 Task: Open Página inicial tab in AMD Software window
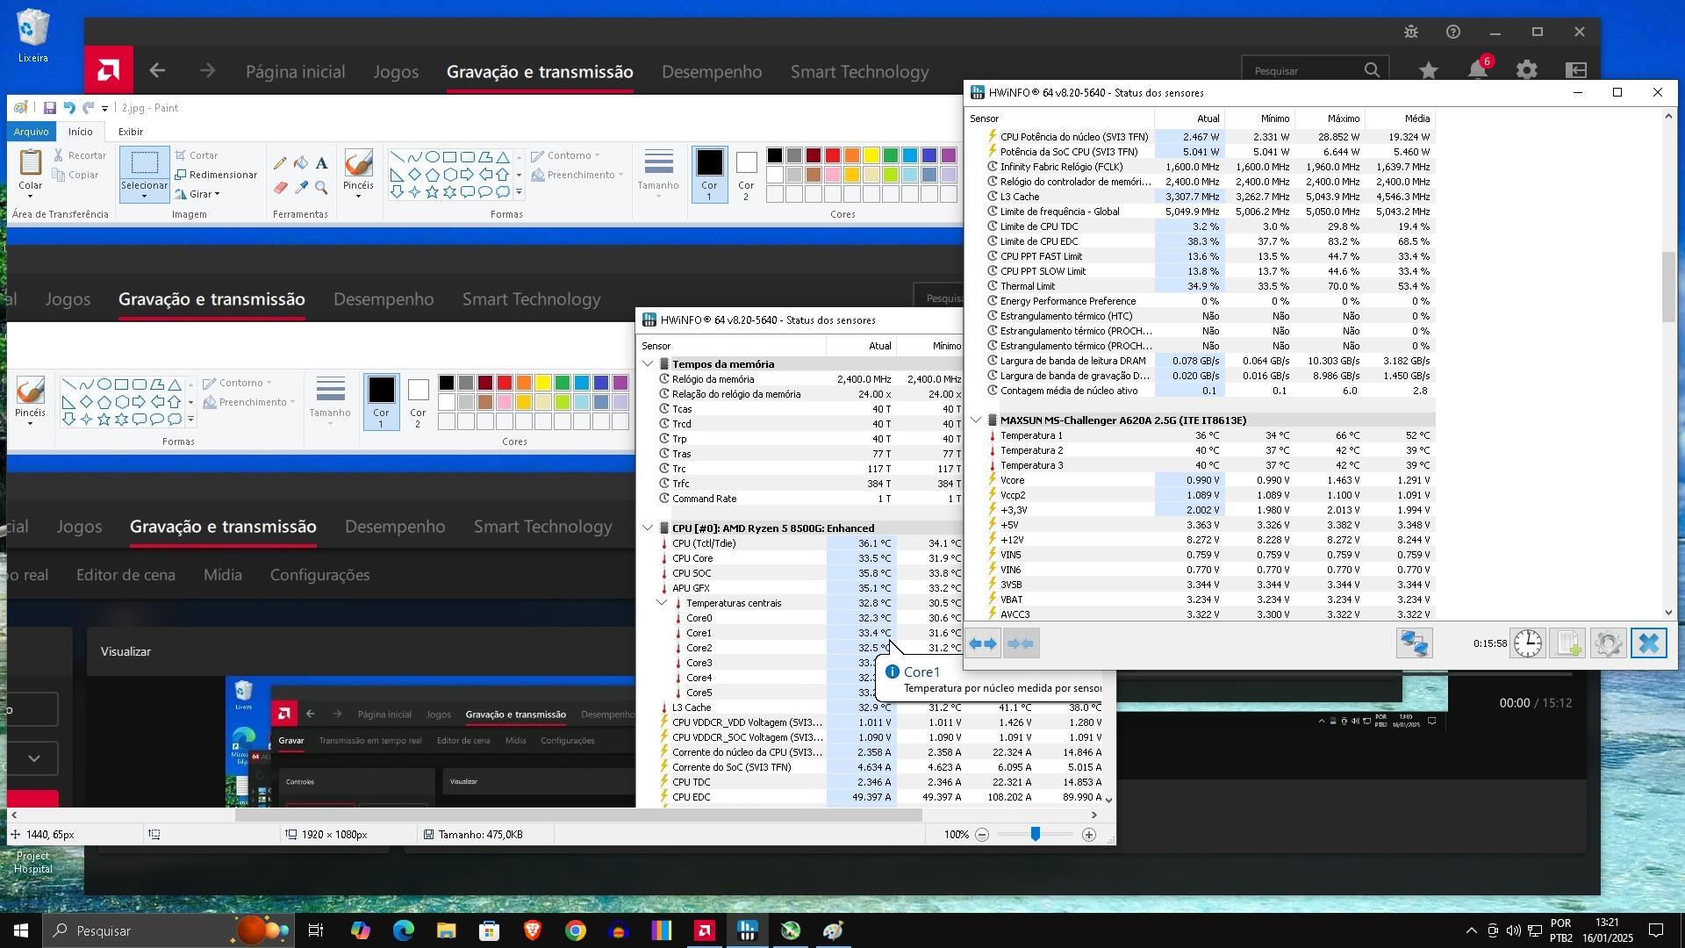pyautogui.click(x=295, y=71)
